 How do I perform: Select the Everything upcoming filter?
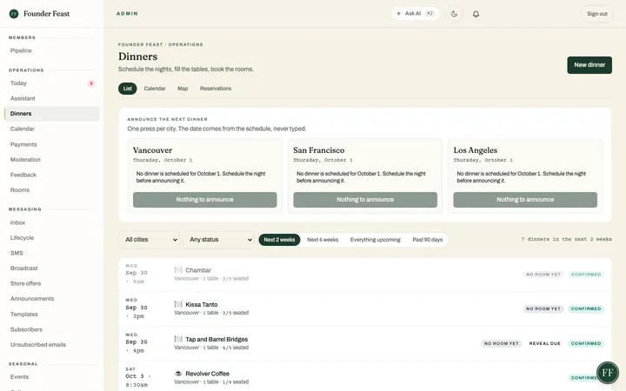[376, 240]
